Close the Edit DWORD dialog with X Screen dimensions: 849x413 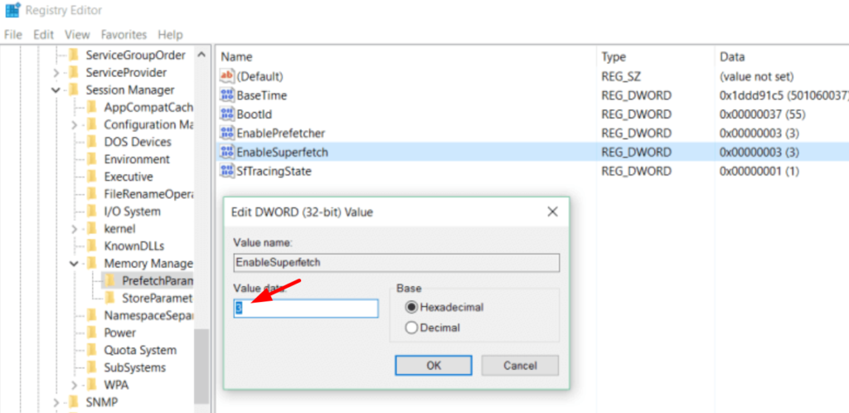[x=552, y=212]
